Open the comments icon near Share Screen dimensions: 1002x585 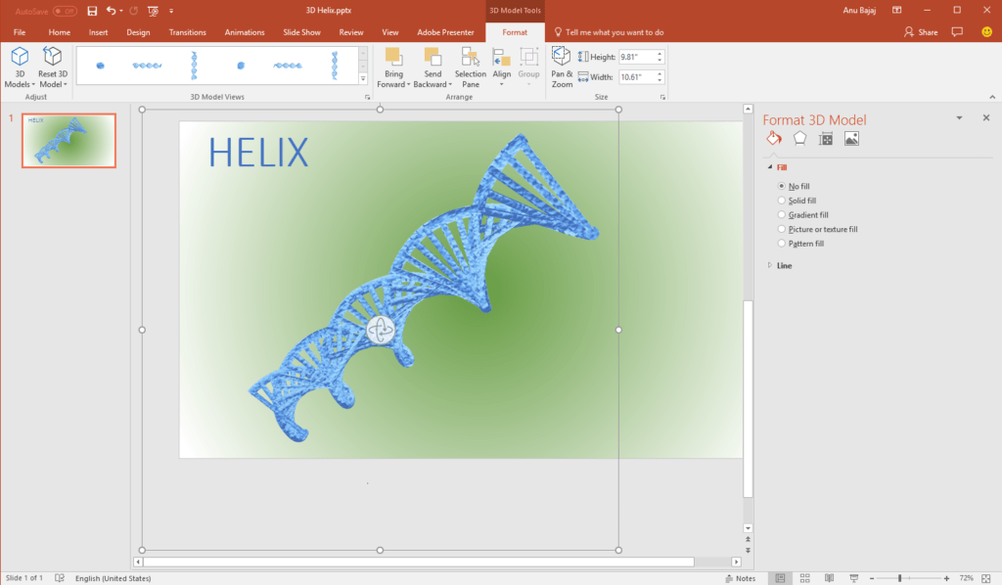point(957,32)
